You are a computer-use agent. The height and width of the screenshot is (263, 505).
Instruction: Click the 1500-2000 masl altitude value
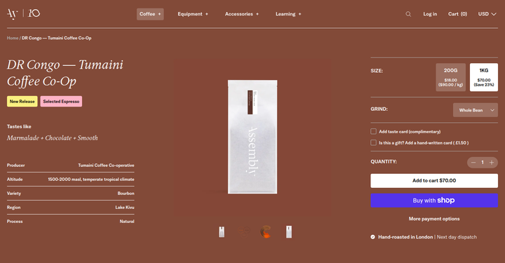click(x=91, y=180)
